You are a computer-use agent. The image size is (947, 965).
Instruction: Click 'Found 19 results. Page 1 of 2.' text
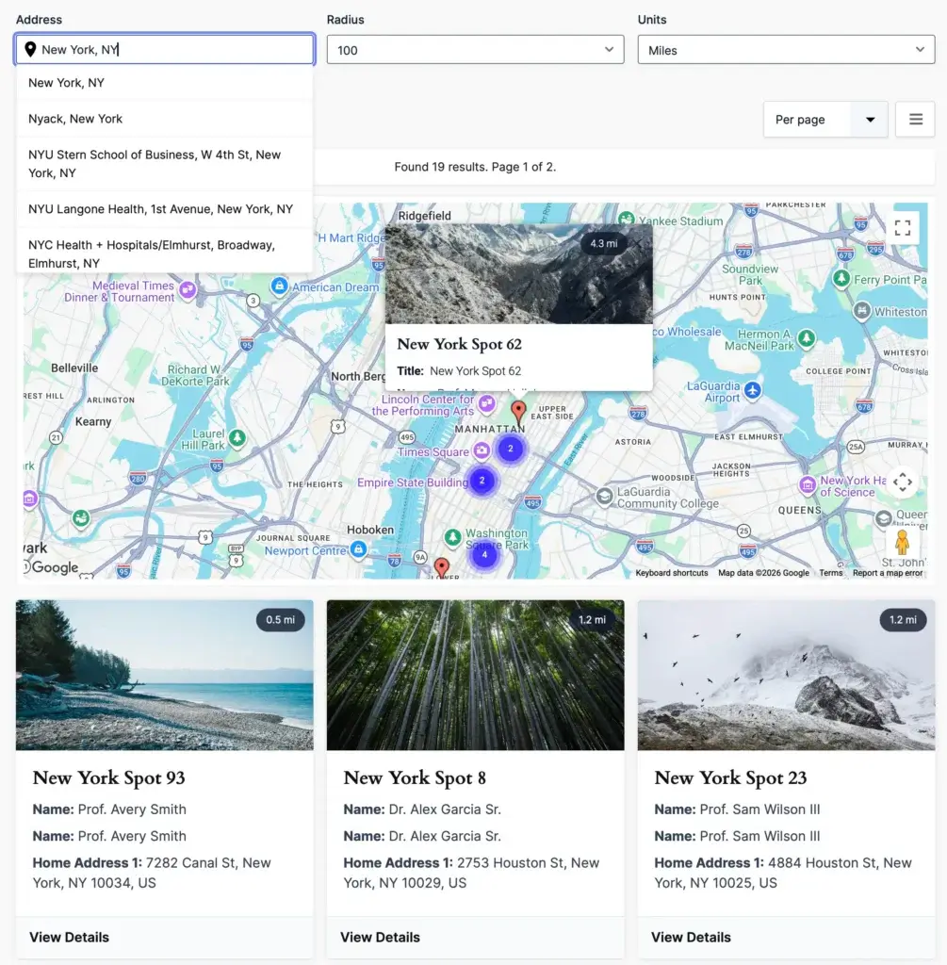(x=475, y=167)
